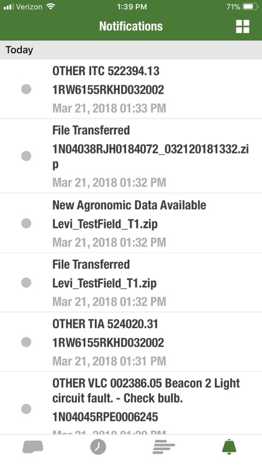The image size is (262, 466).
Task: Open File Transferred 1N04038RJH0184072 zip notification
Action: coord(131,156)
